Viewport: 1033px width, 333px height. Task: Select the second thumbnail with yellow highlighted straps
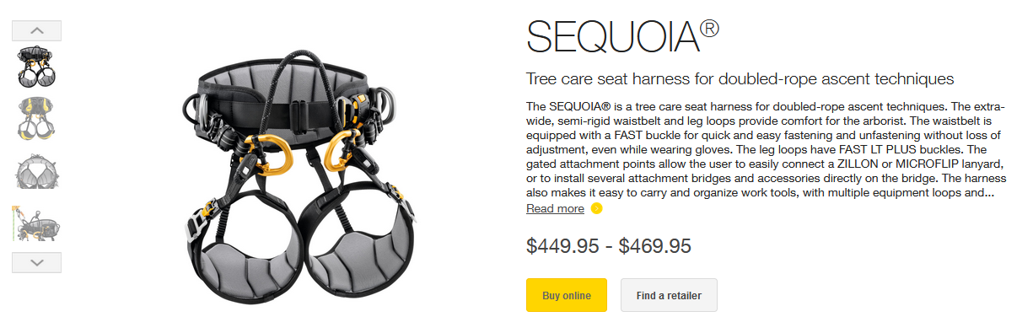(36, 120)
